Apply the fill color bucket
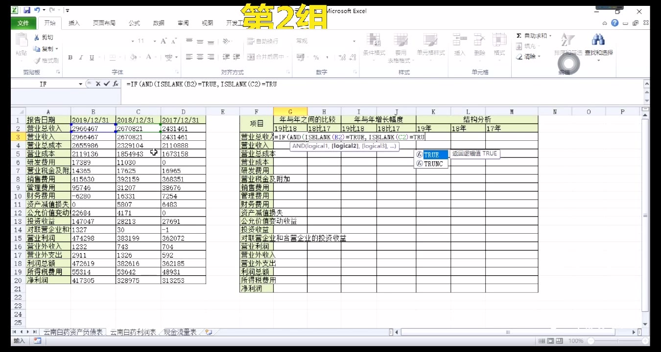Screen dimensions: 661x352 pos(134,57)
